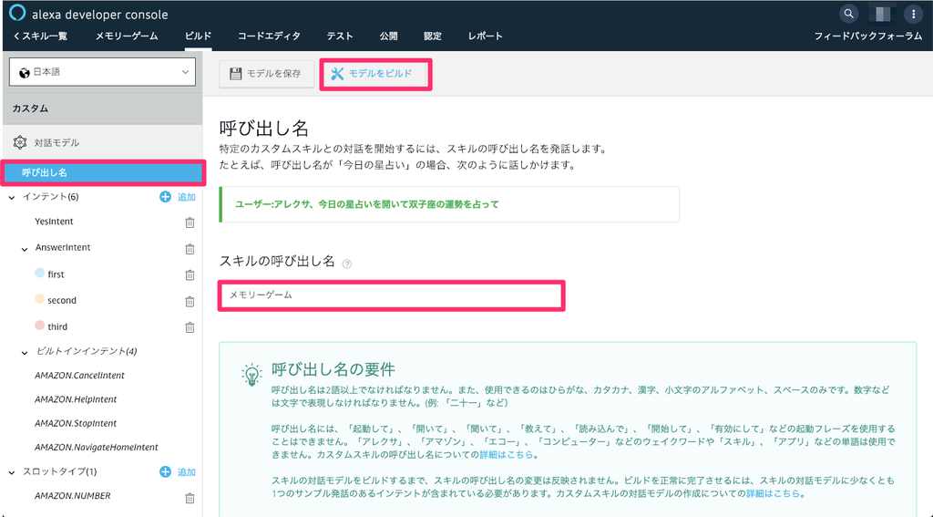Viewport: 933px width, 517px height.
Task: Switch to the コードエディタ tab
Action: coord(269,36)
